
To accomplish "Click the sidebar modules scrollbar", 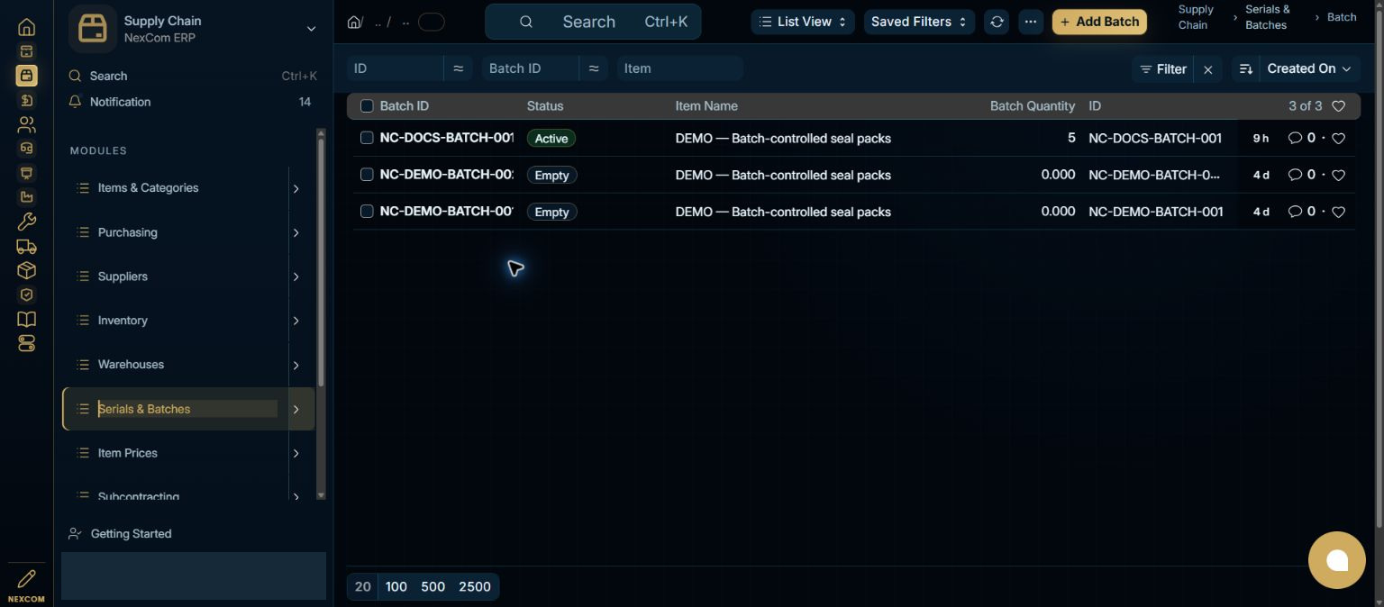I will pyautogui.click(x=321, y=261).
